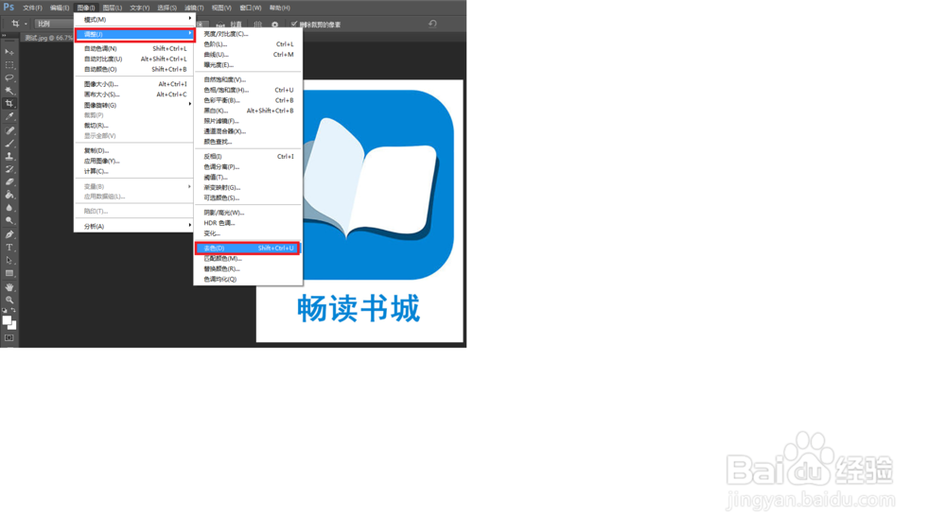Screen dimensions: 946x532
Task: Choose 色相/饱和度(H) menu item
Action: point(247,90)
